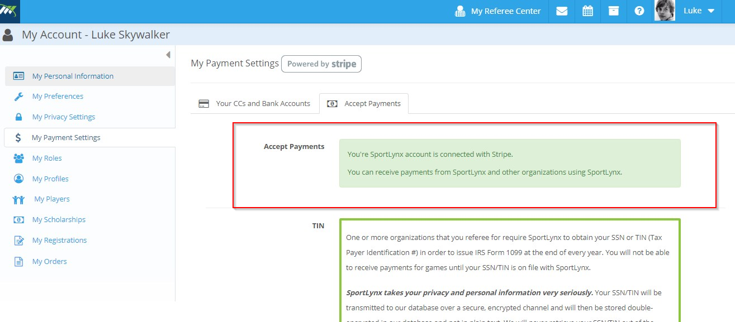Click the ID card icon for My Personal Information

coord(18,76)
